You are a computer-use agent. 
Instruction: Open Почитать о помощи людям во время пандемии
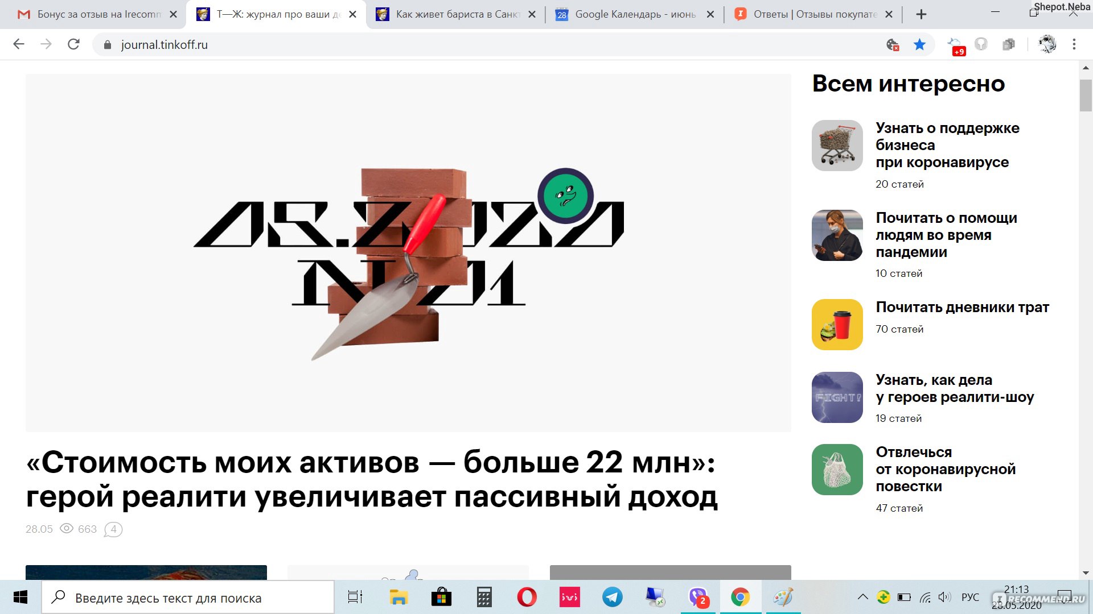(x=946, y=235)
